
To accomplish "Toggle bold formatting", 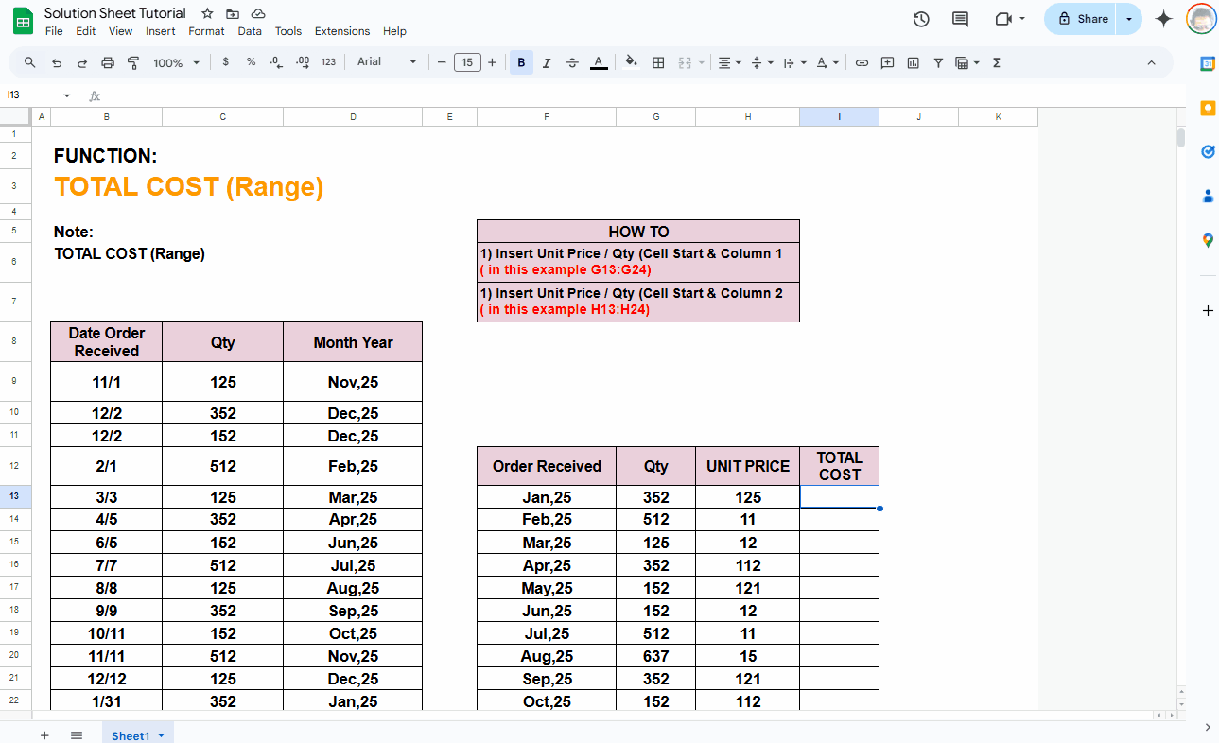I will click(521, 62).
